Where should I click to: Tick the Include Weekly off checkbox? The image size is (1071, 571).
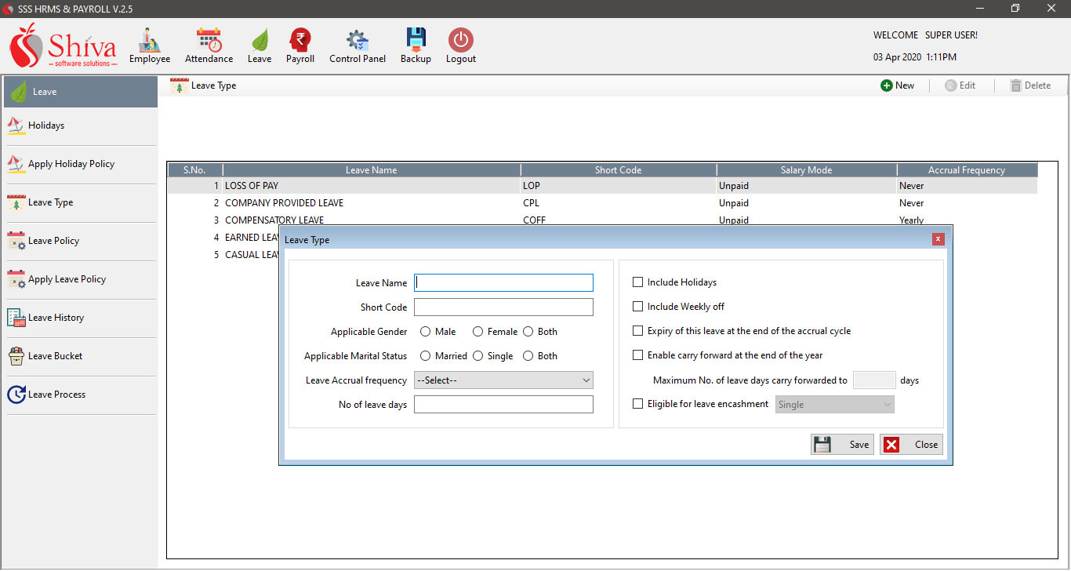[637, 307]
